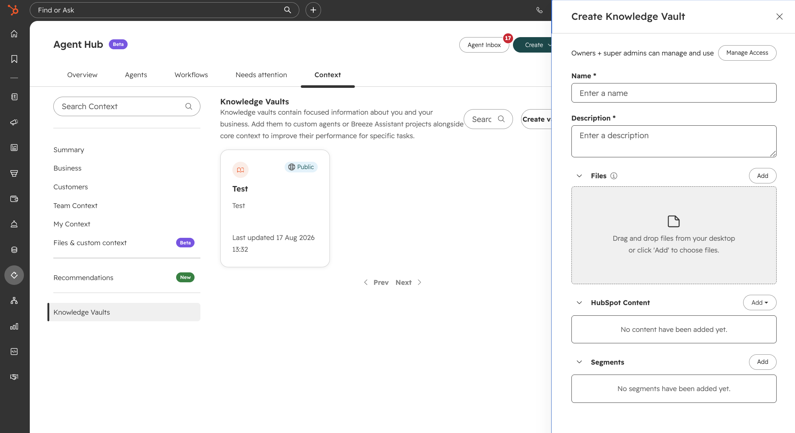Open the Bookmarks icon in sidebar
This screenshot has height=433, width=795.
[x=14, y=59]
